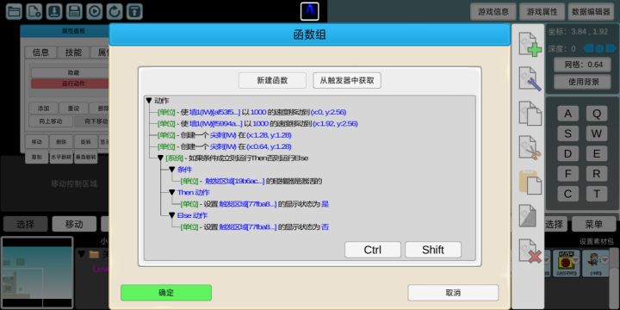The height and width of the screenshot is (310, 620).
Task: Select the 如果条件成立则运行Then否则运行Else row
Action: point(237,158)
